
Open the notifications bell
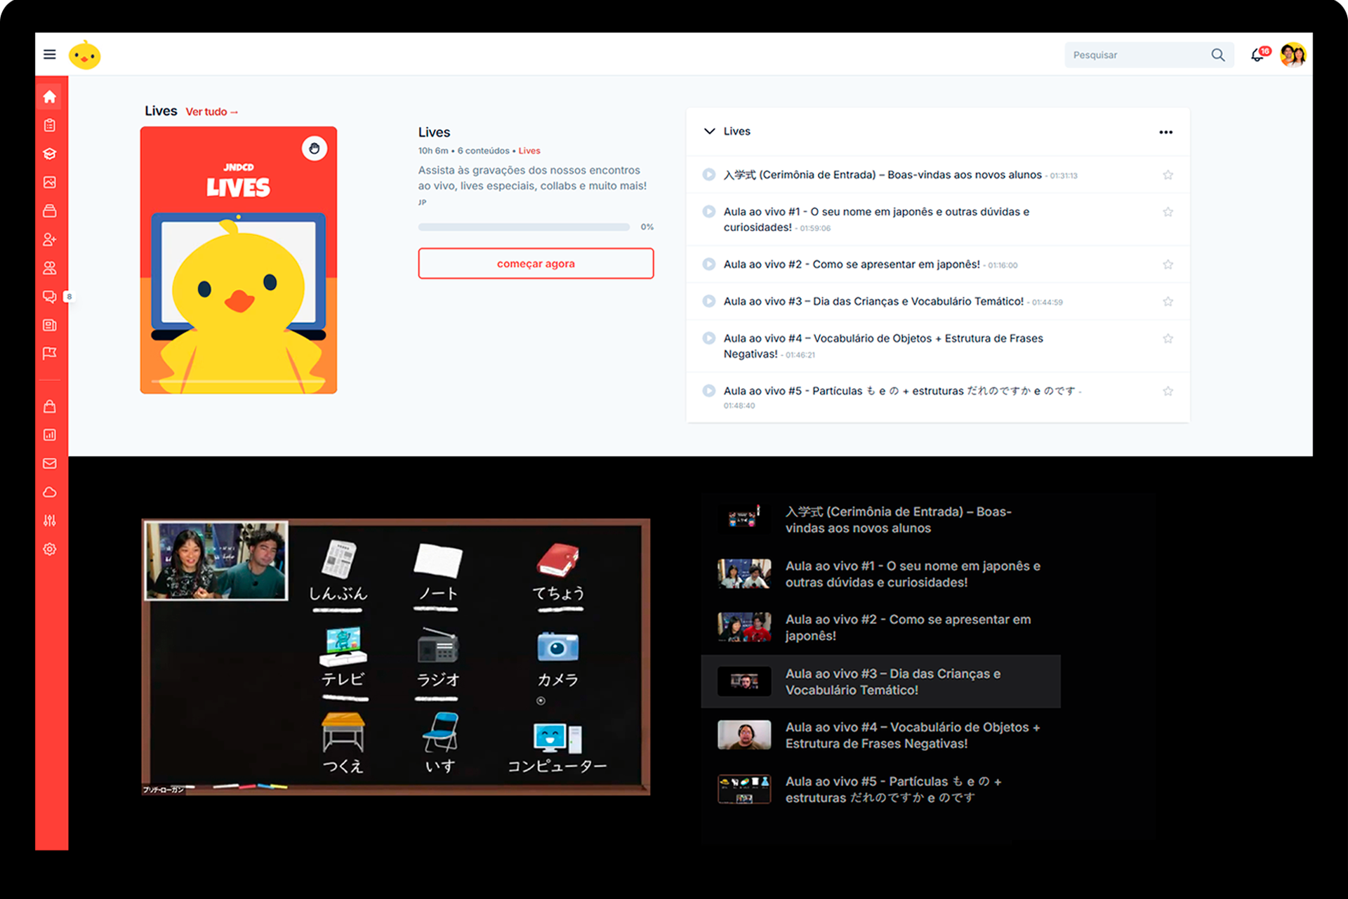tap(1258, 55)
